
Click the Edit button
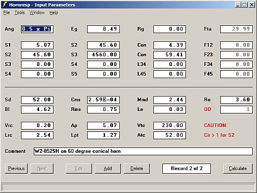tap(79, 168)
